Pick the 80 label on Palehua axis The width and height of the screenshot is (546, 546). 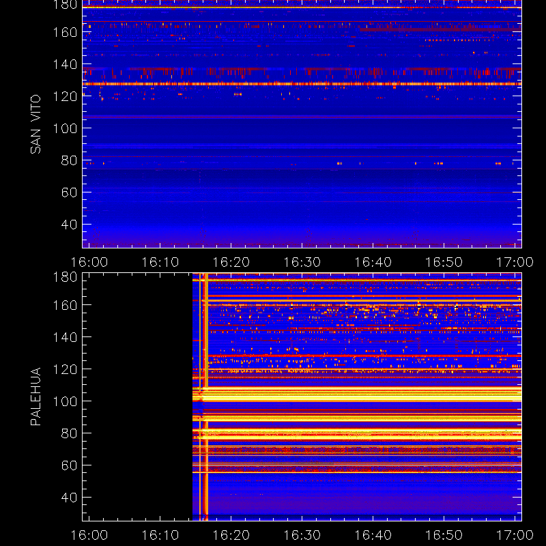pyautogui.click(x=69, y=433)
